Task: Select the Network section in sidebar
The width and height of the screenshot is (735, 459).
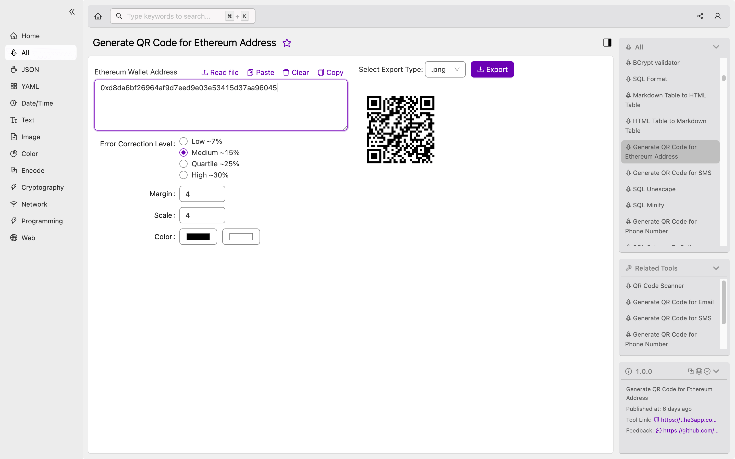Action: click(34, 204)
